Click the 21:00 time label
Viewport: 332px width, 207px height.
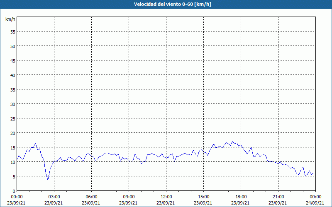(278, 197)
